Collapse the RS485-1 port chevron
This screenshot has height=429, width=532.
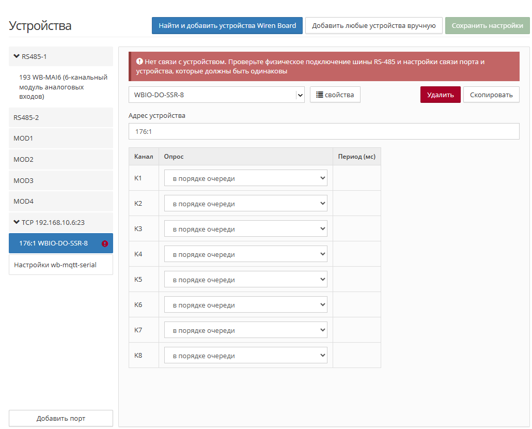coord(17,56)
